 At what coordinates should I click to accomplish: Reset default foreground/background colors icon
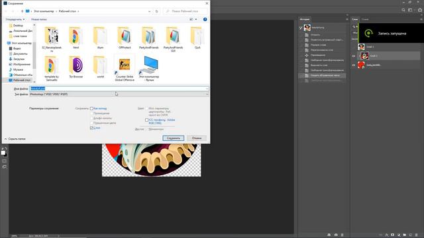tap(3, 148)
